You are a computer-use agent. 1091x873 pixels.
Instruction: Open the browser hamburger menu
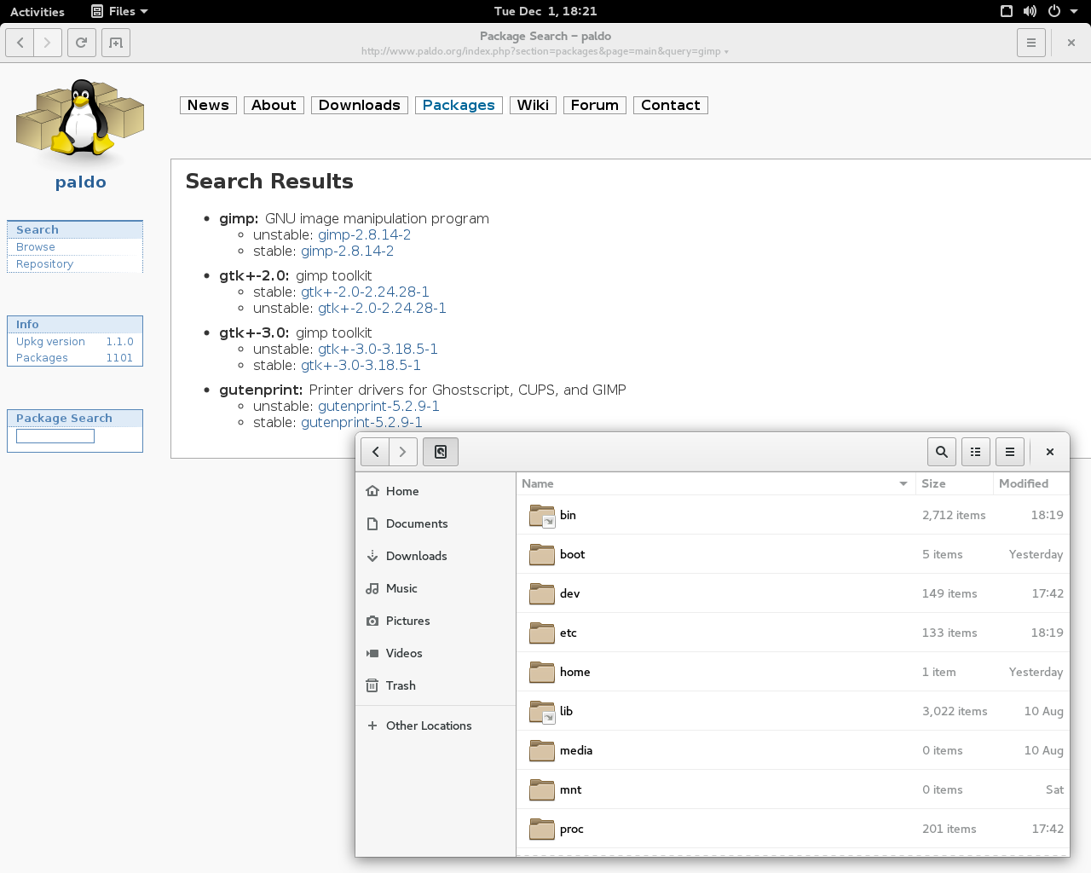point(1031,43)
